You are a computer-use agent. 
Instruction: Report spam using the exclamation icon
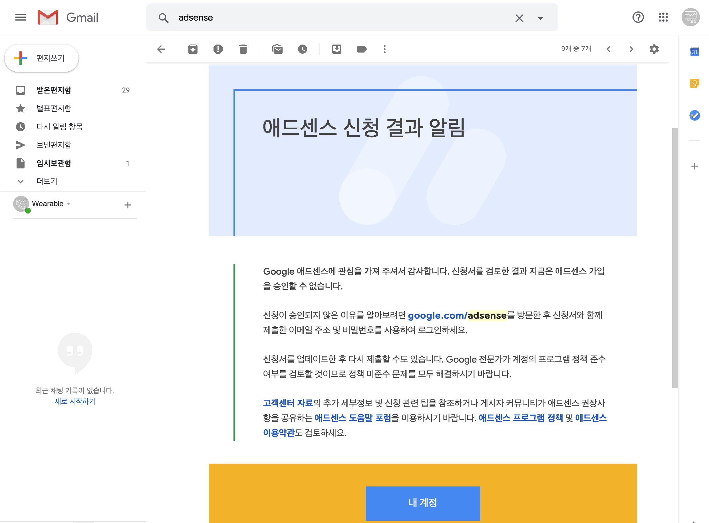coord(218,49)
